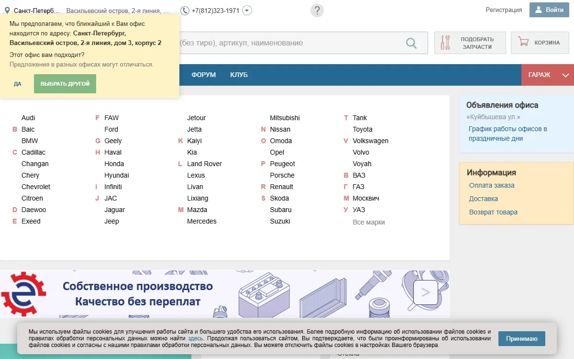Screen dimensions: 574x359
Task: Select the Ford brand
Action: [x=111, y=129]
